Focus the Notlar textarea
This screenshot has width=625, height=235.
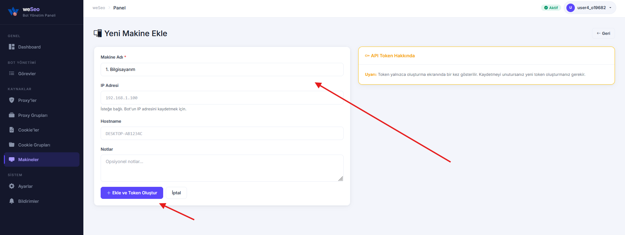[x=222, y=168]
